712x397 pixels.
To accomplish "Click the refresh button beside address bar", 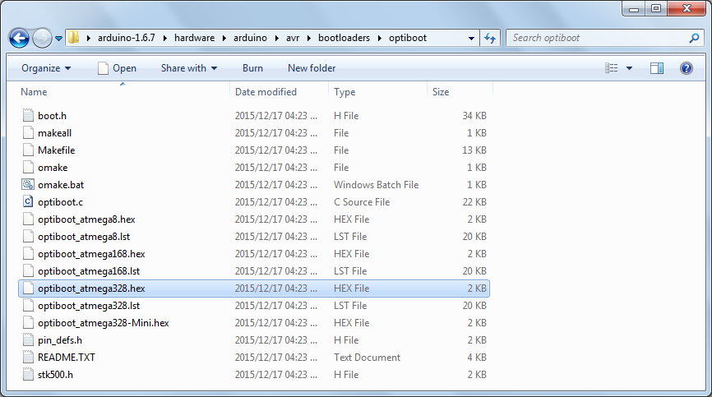I will [x=491, y=38].
